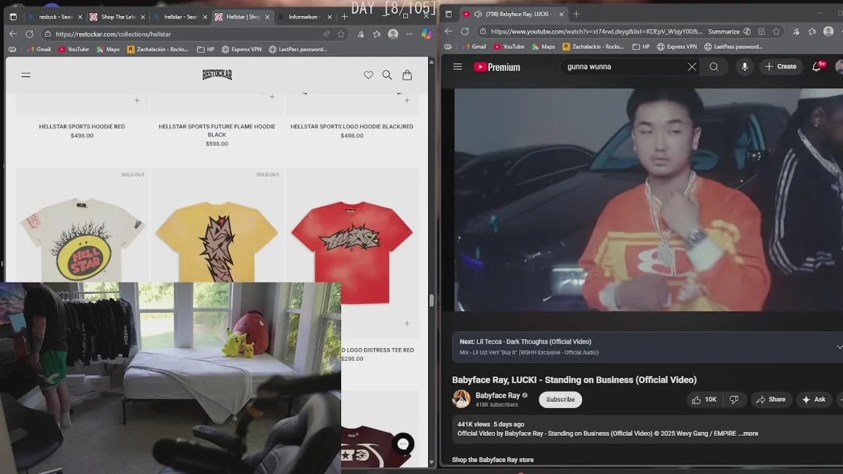843x474 pixels.
Task: Share the Babyface Ray video
Action: tap(771, 400)
